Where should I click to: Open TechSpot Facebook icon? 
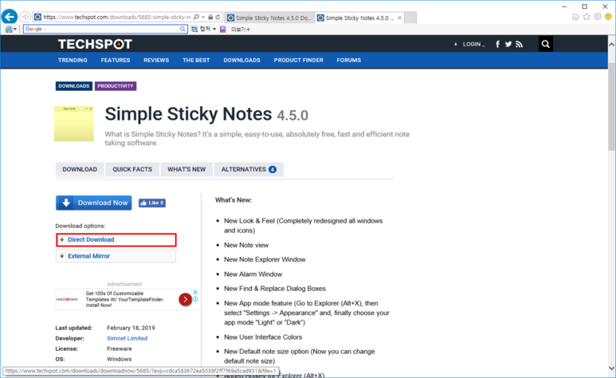coord(498,44)
